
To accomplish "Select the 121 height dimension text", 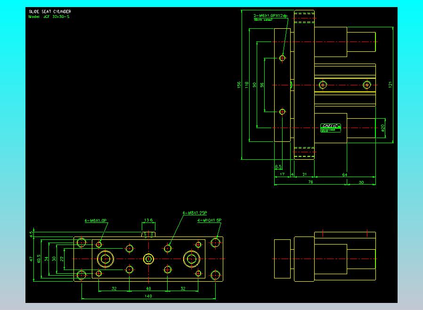I will click(x=390, y=85).
